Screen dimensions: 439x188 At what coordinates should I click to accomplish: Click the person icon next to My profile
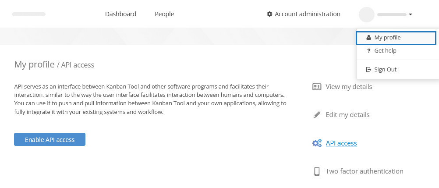368,38
